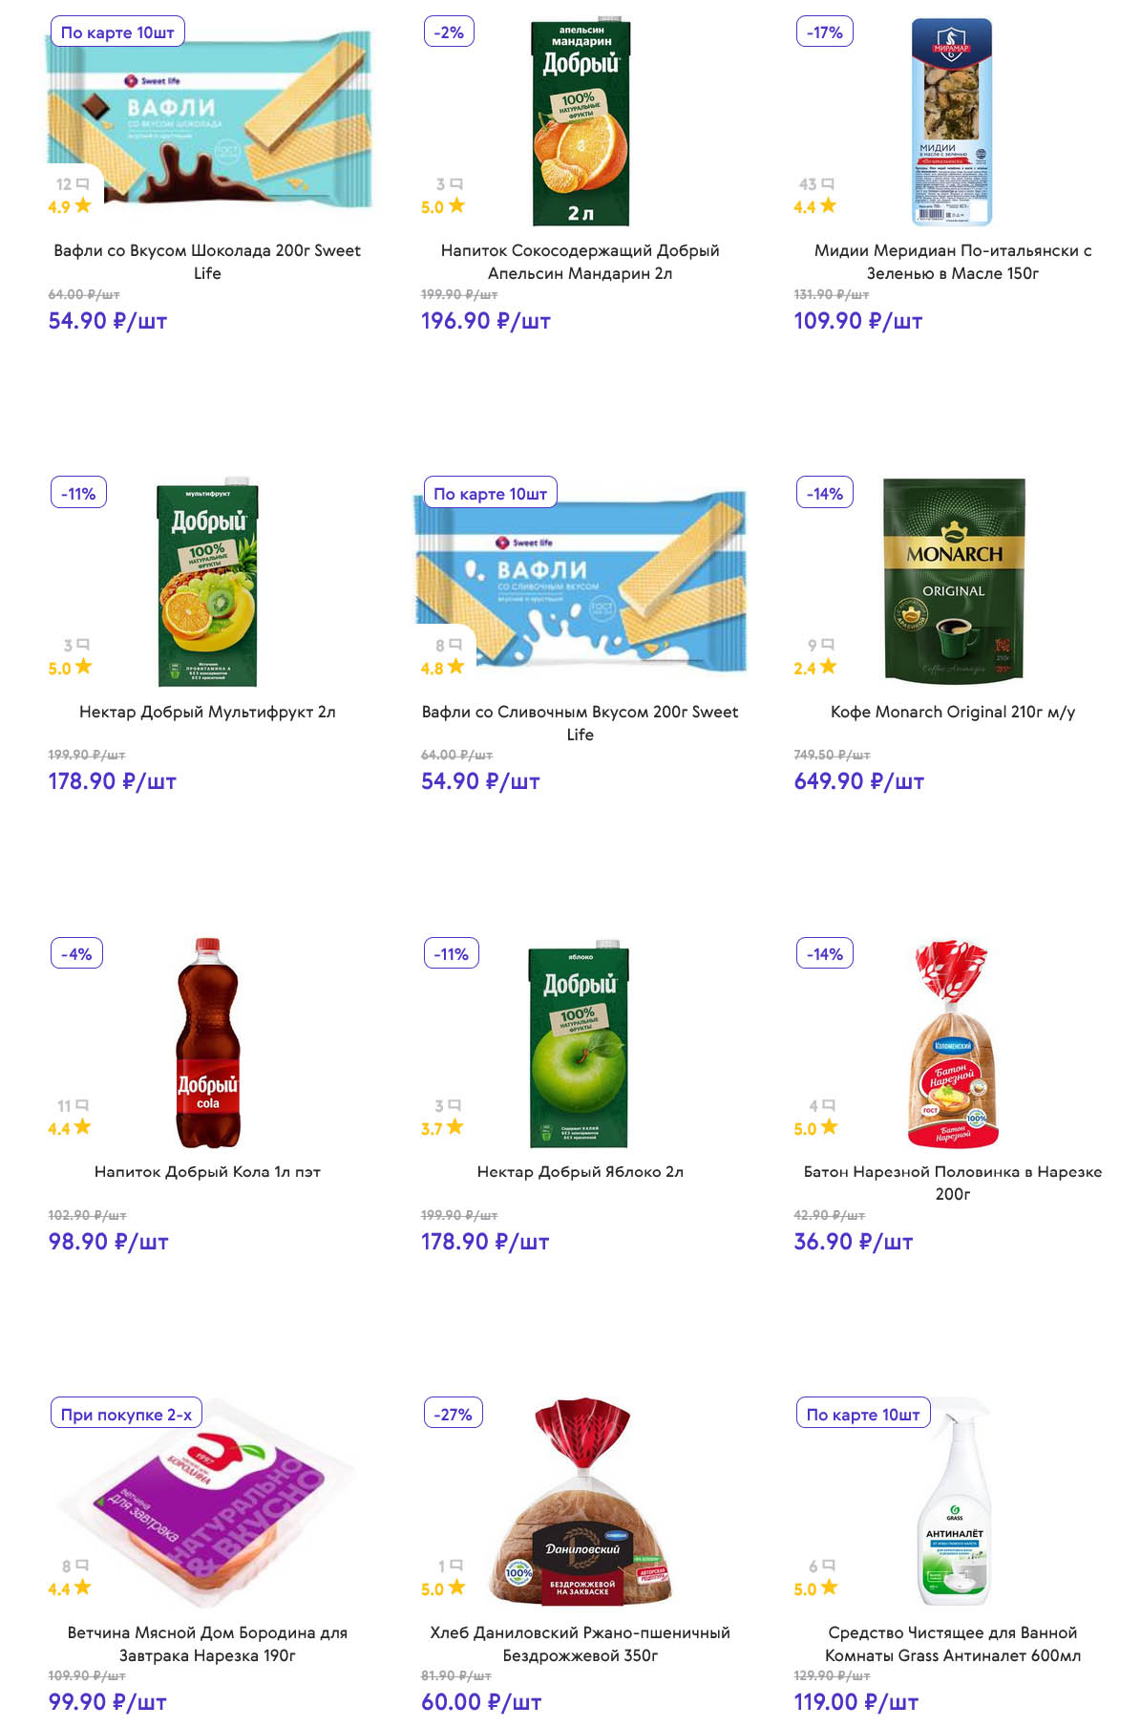
Task: Click the 'При покупке 2-х' promo badge
Action: point(126,1415)
